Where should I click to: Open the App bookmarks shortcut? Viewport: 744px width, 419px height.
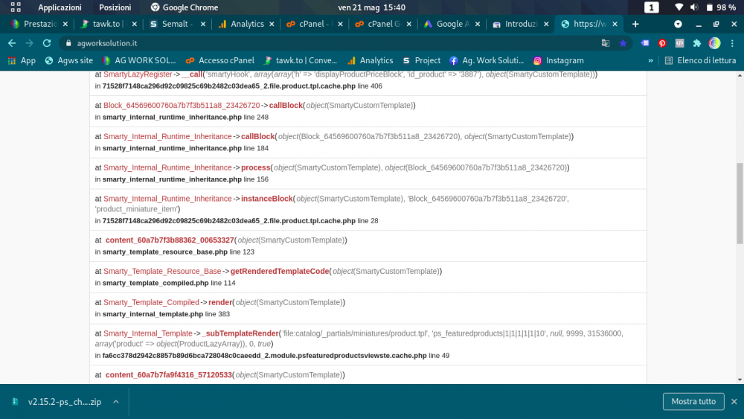[22, 61]
